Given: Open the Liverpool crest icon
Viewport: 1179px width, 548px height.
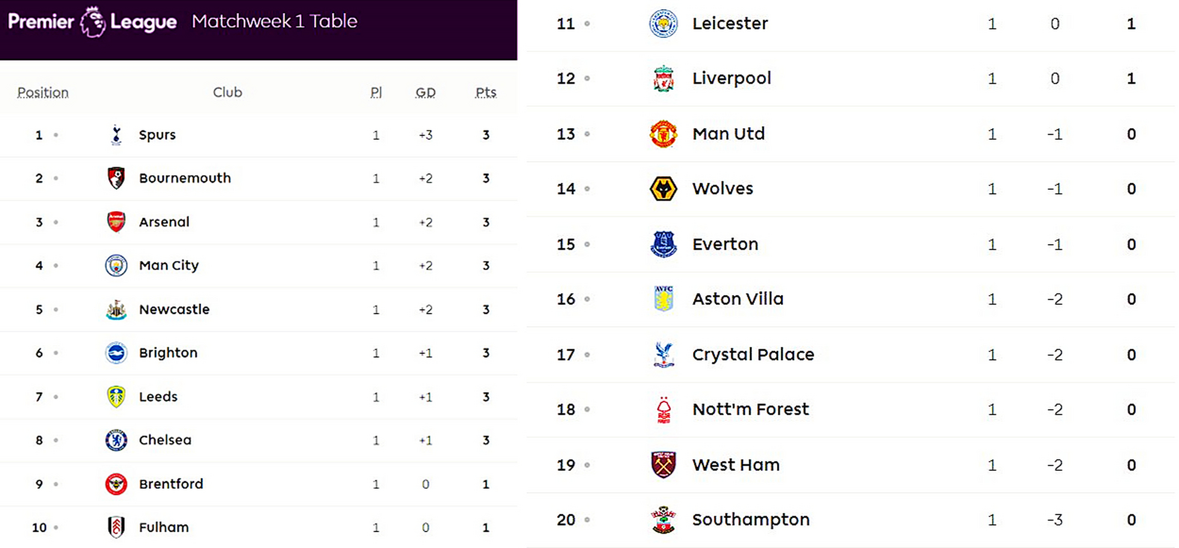Looking at the screenshot, I should (x=663, y=78).
